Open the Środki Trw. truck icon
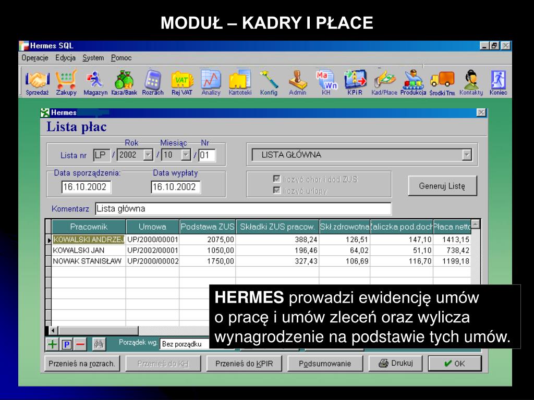 (442, 83)
